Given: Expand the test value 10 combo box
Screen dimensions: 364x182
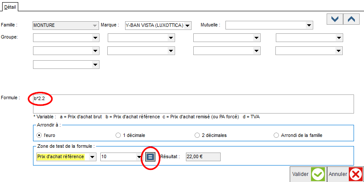Looking at the screenshot, I should [121, 157].
